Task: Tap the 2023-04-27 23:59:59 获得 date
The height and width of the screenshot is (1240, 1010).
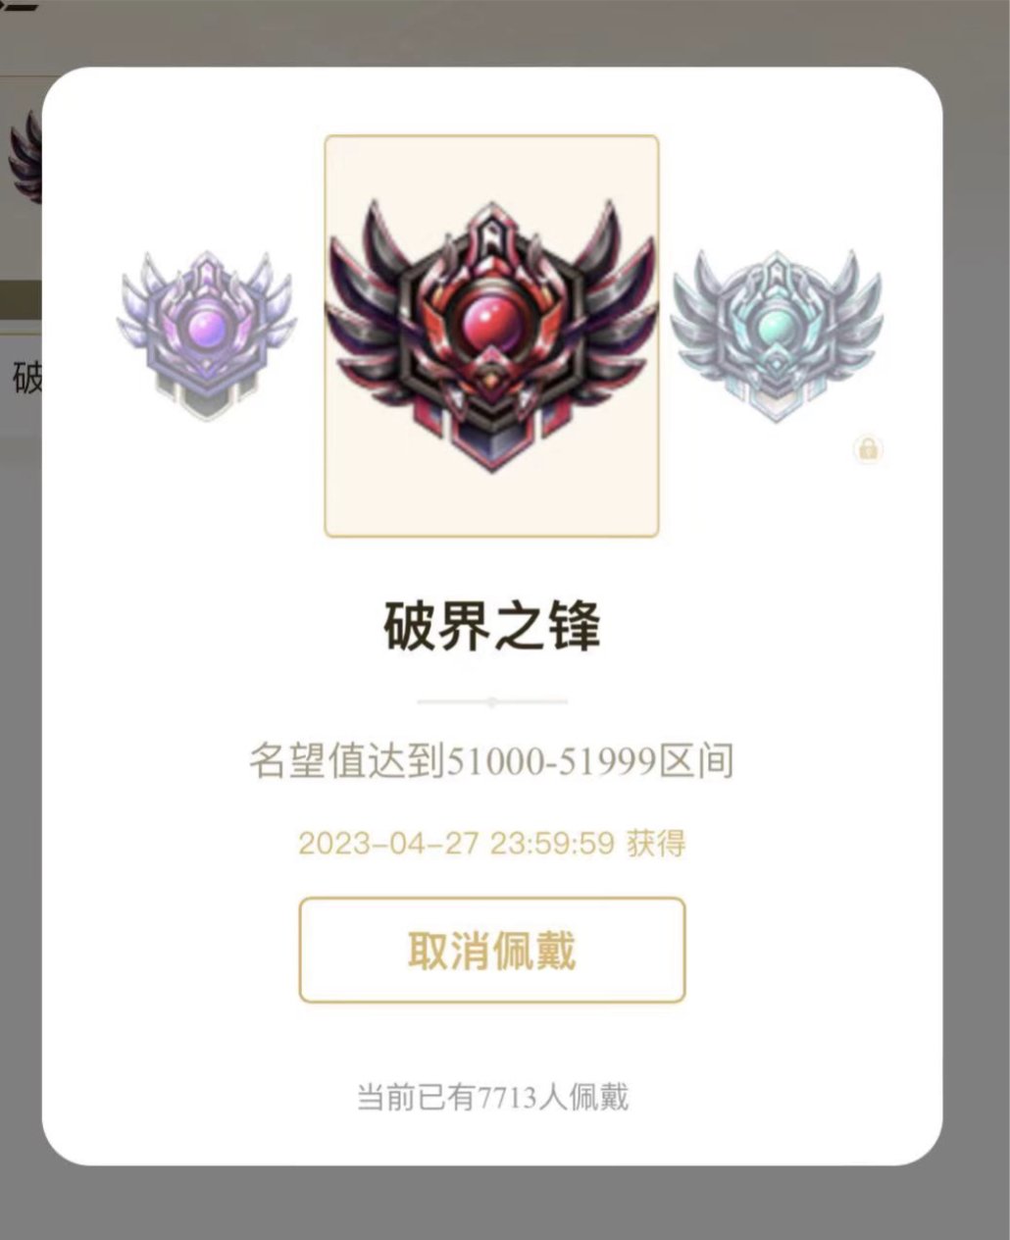Action: click(x=491, y=843)
